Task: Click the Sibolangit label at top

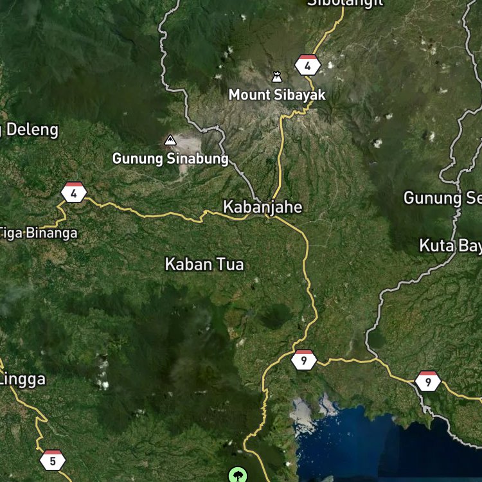Action: pyautogui.click(x=345, y=3)
